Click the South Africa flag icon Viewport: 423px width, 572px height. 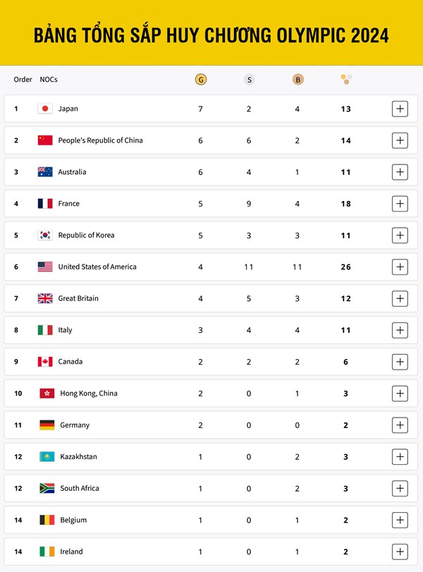(x=47, y=488)
